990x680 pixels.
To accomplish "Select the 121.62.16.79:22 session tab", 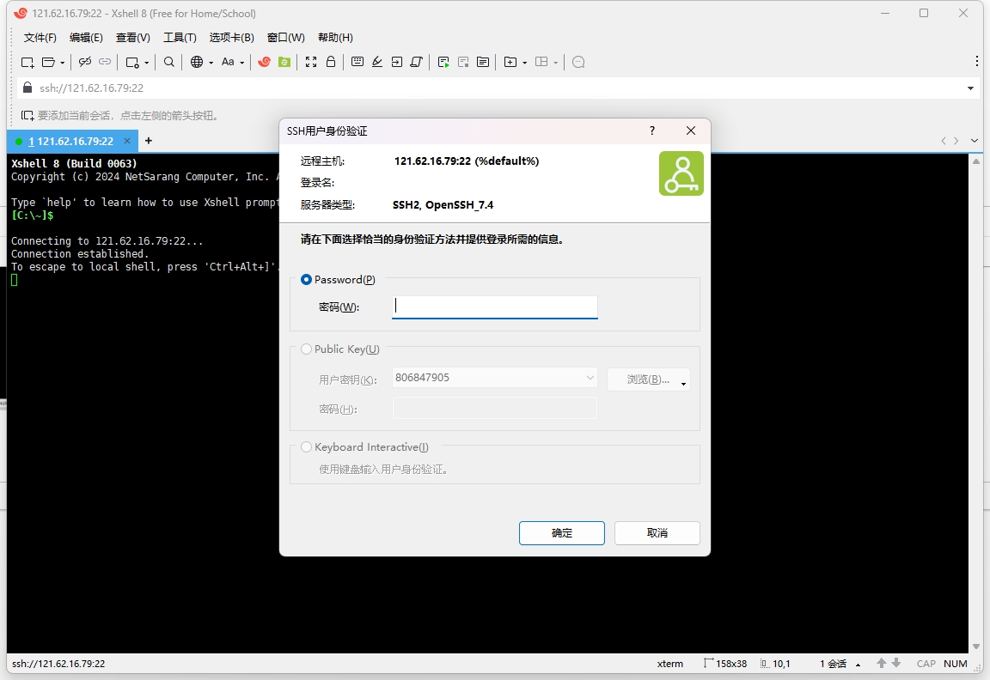I will [70, 142].
